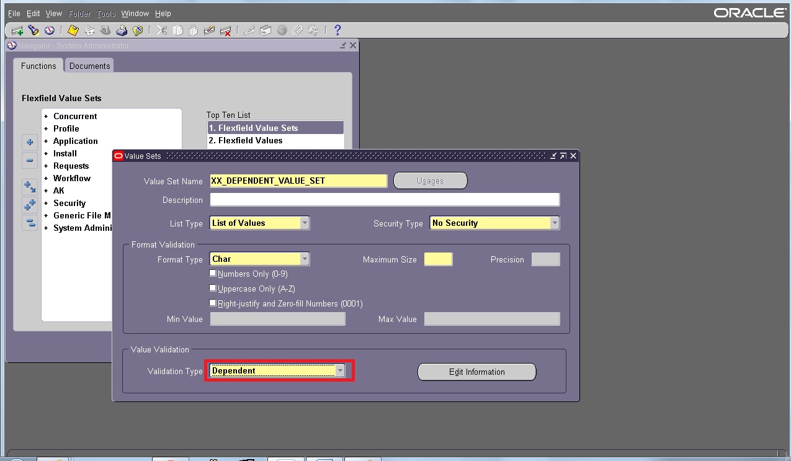The image size is (791, 461).
Task: Save the record using the floppy disk icon
Action: pos(71,30)
